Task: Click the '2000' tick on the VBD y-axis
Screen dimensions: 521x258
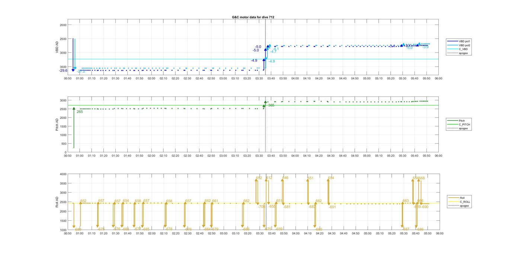Action: point(63,25)
